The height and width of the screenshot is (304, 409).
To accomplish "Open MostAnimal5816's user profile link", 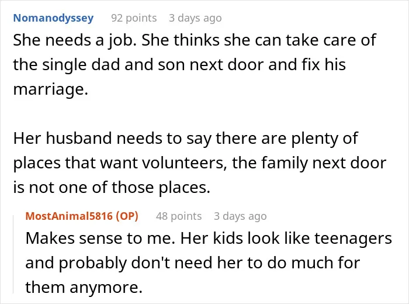I will pos(69,216).
